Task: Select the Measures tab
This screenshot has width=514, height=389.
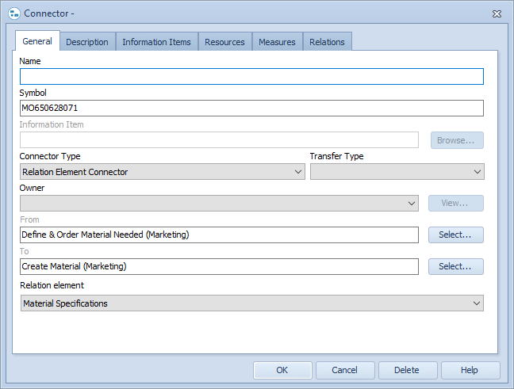Action: pos(277,42)
